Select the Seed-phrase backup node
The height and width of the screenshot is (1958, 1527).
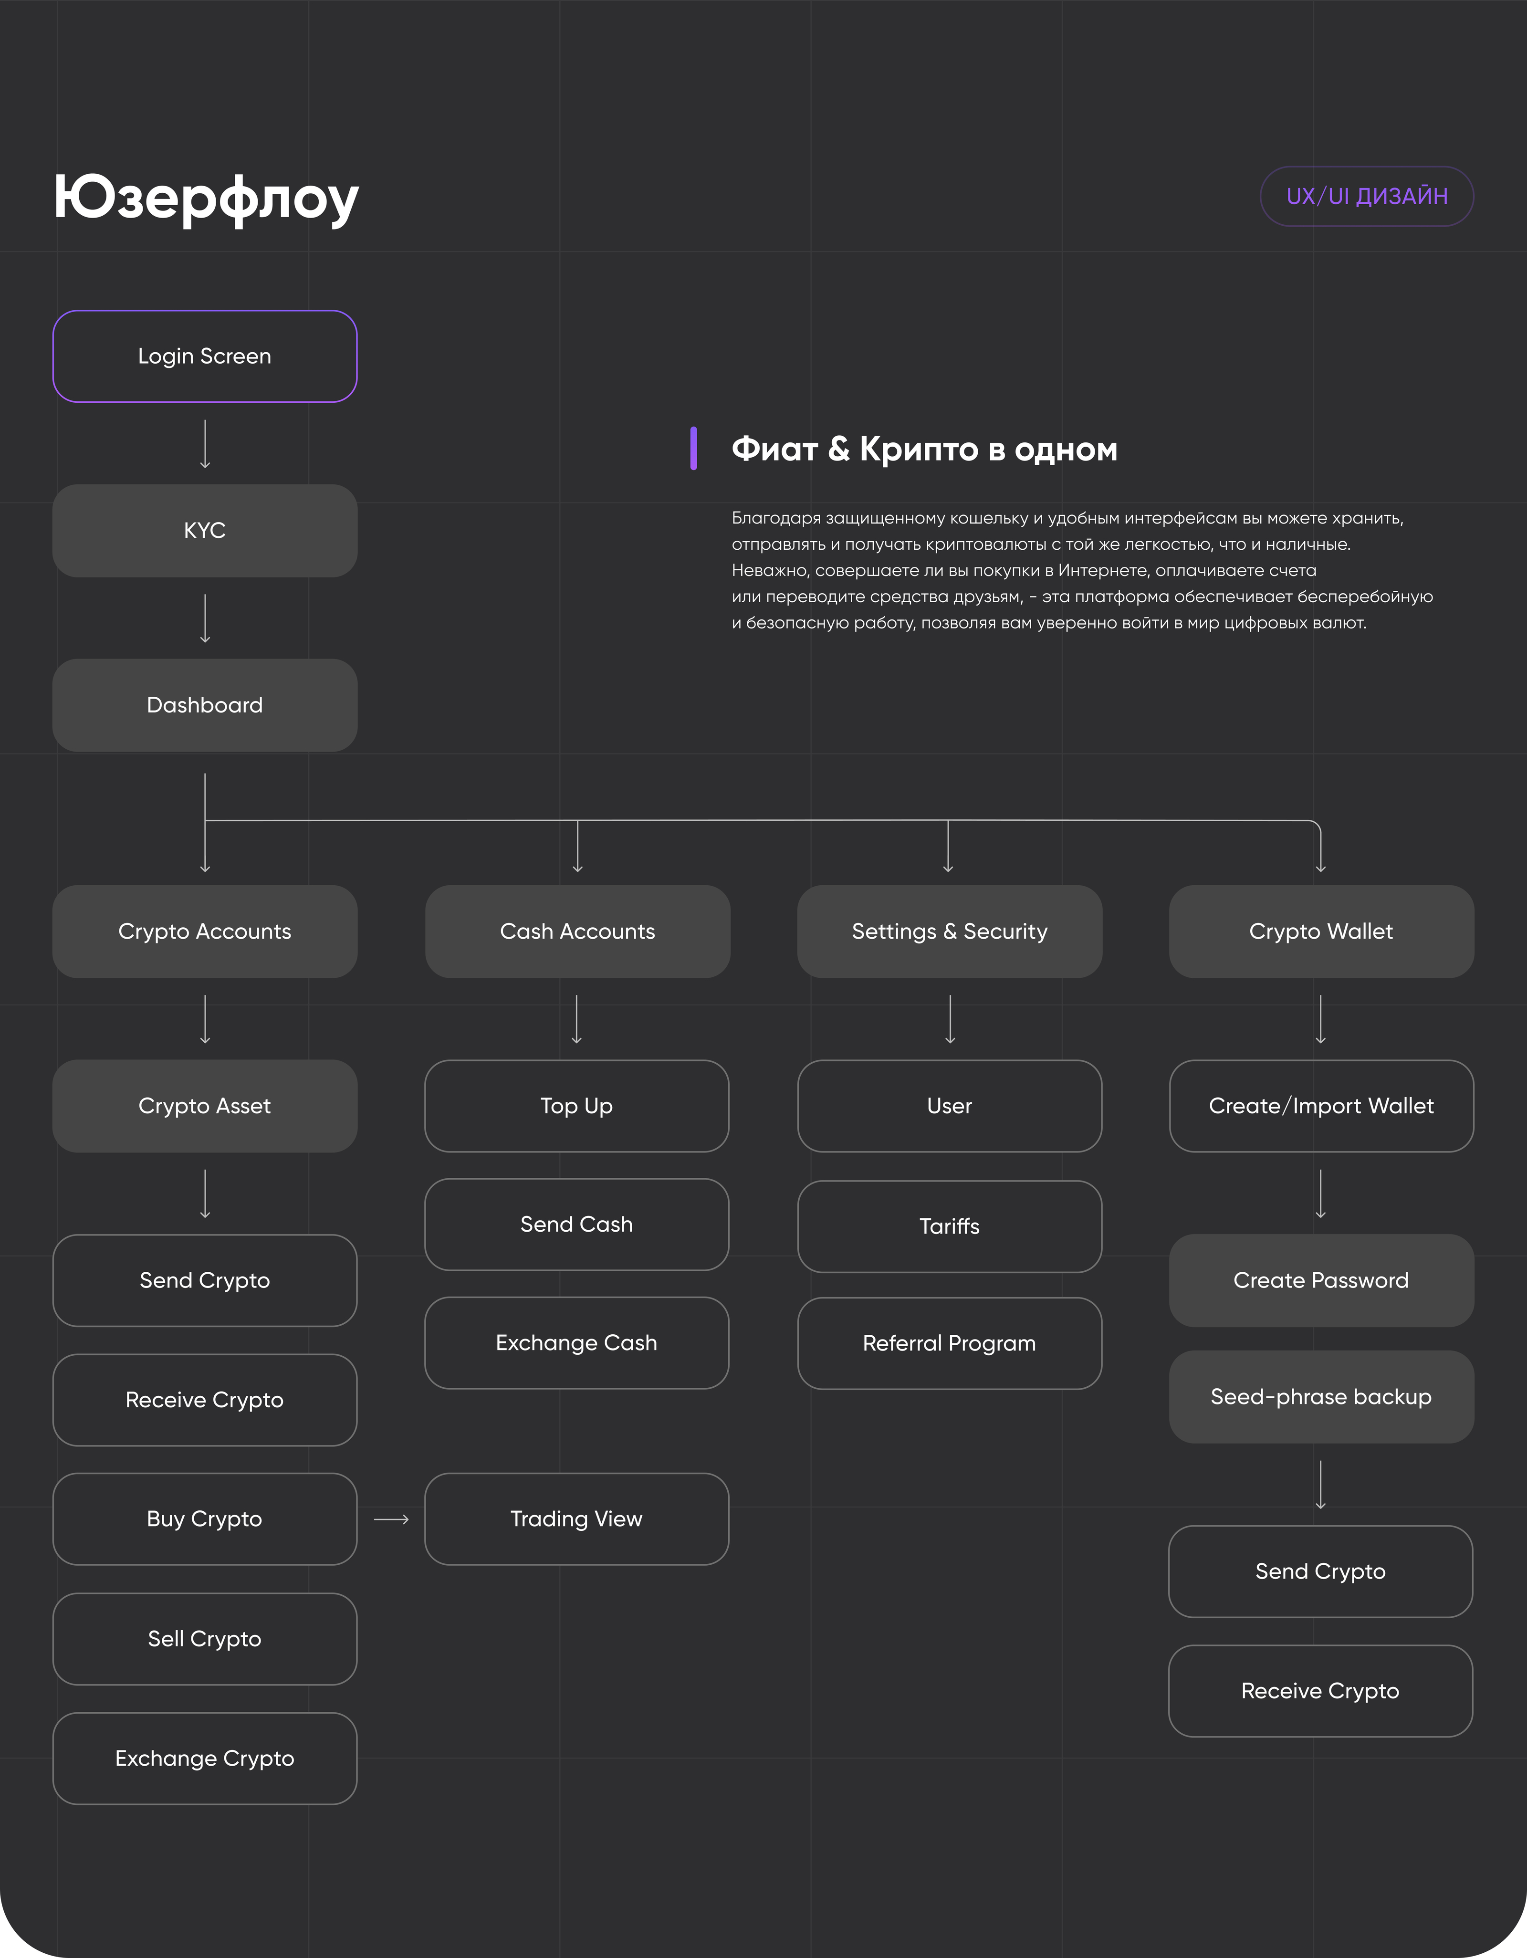(1321, 1397)
